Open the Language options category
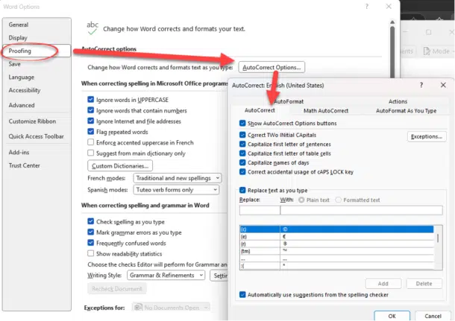Viewport: 455px width, 321px height. point(22,77)
